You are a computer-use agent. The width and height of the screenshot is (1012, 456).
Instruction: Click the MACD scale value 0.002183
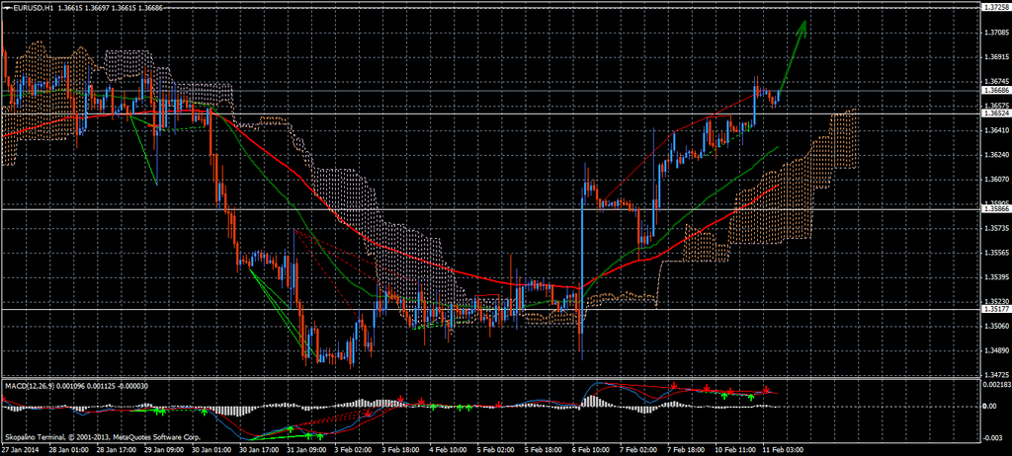(996, 384)
